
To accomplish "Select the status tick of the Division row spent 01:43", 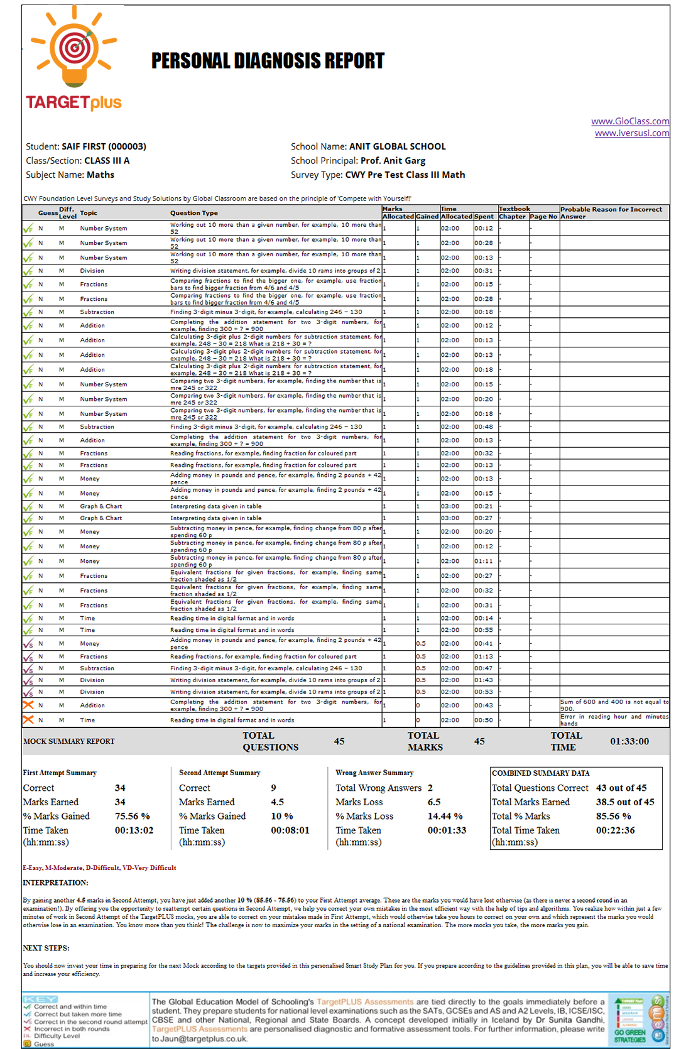I will [28, 680].
